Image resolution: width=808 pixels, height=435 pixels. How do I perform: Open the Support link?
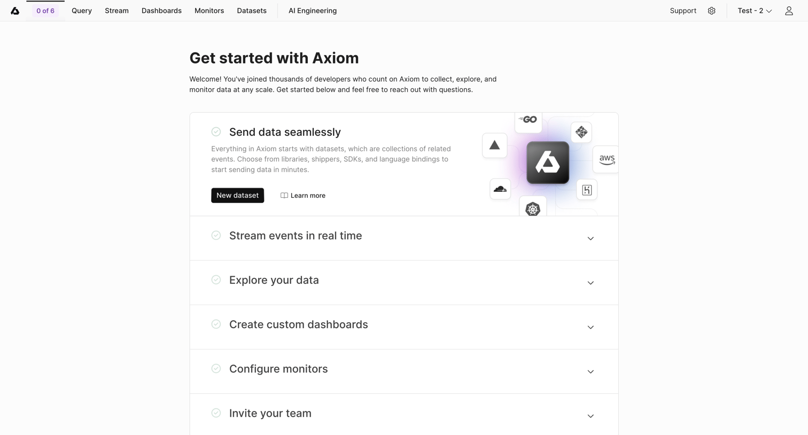click(x=683, y=11)
